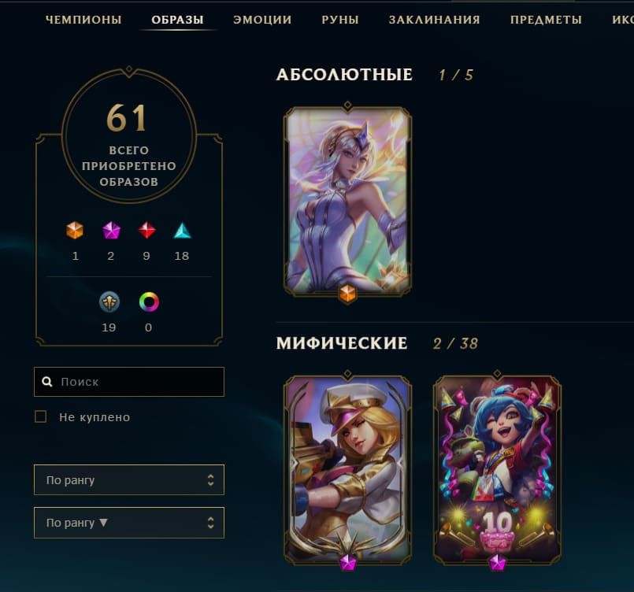Click orange gem badge under Elementalist Lux card
This screenshot has width=634, height=592.
[x=347, y=293]
